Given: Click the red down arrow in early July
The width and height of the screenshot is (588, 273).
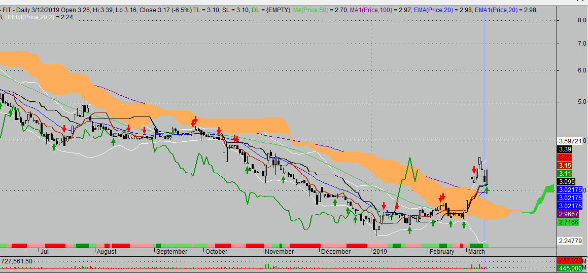Looking at the screenshot, I should click(x=64, y=129).
